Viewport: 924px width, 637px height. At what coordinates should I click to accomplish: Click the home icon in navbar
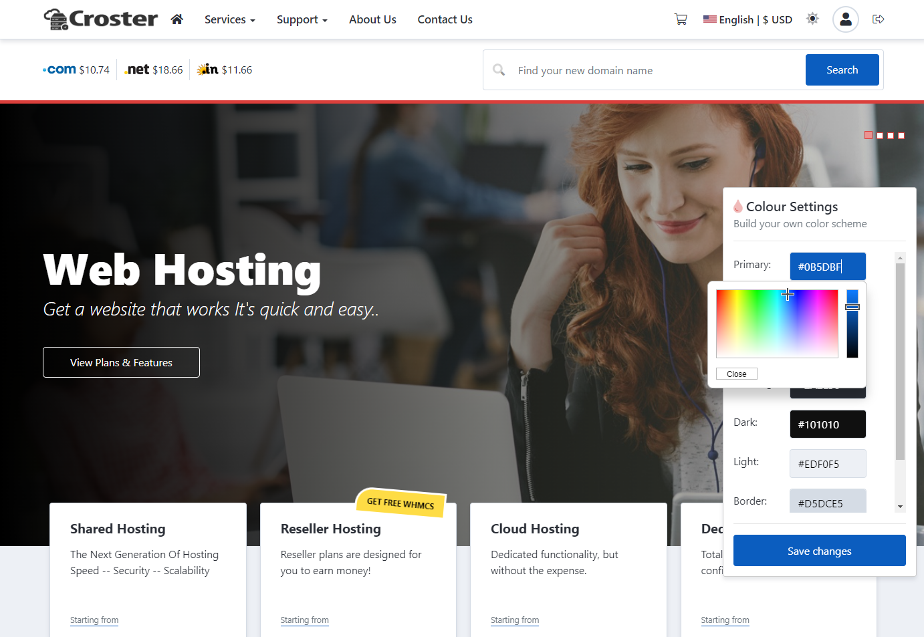tap(177, 19)
